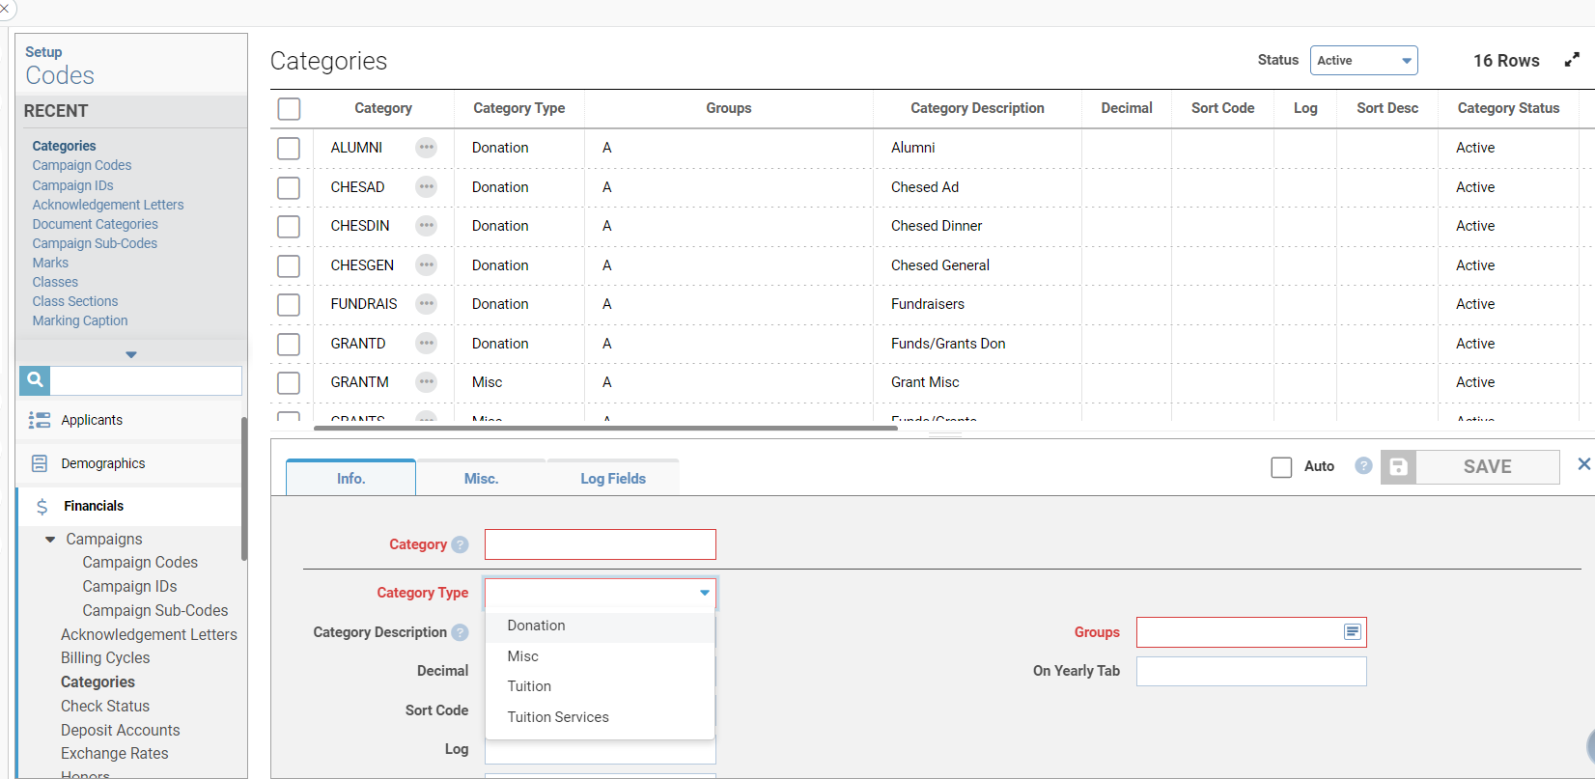Screen dimensions: 1595x779
Task: Check the CHESGEN row checkbox
Action: point(289,265)
